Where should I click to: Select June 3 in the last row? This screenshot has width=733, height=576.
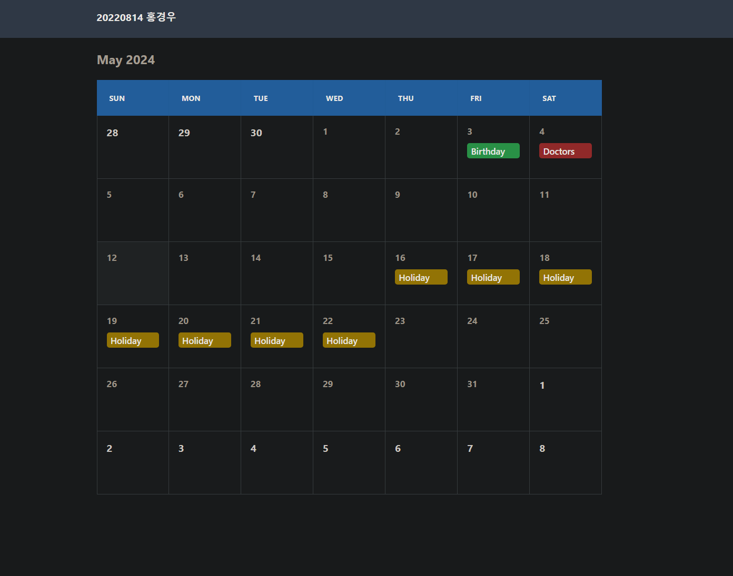point(205,463)
